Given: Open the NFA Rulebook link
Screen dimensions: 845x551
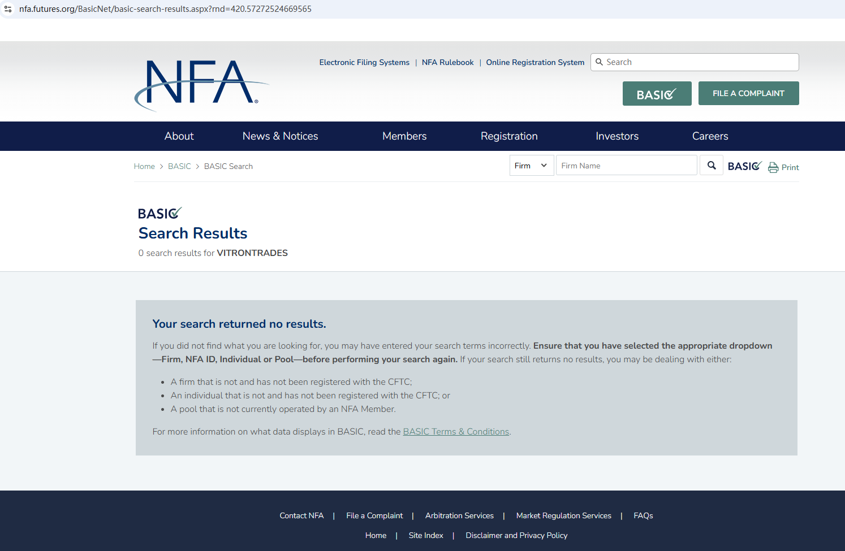Looking at the screenshot, I should point(447,63).
